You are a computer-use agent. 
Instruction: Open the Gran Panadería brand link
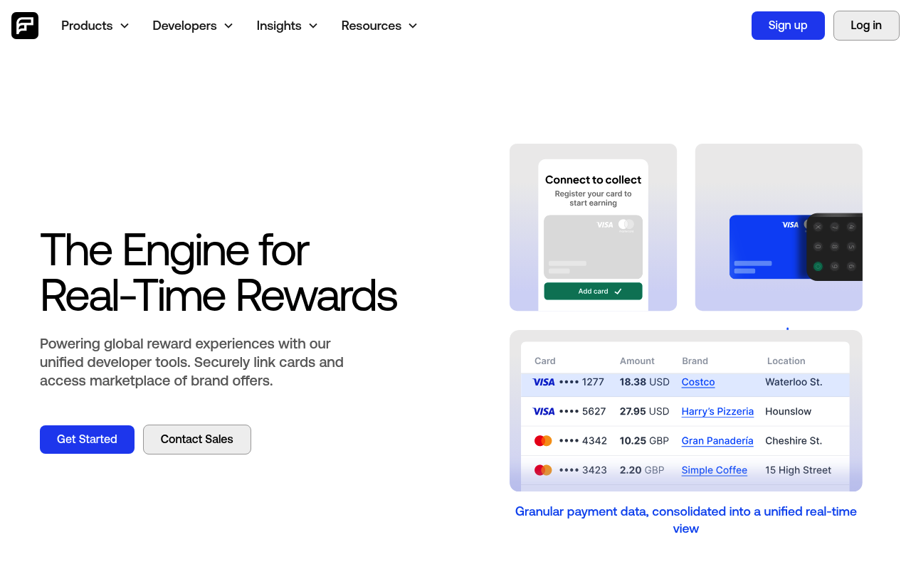click(717, 441)
